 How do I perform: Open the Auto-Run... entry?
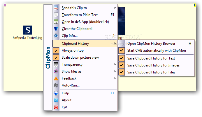(x=85, y=85)
